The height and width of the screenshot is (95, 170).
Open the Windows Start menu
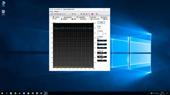click(x=2, y=93)
